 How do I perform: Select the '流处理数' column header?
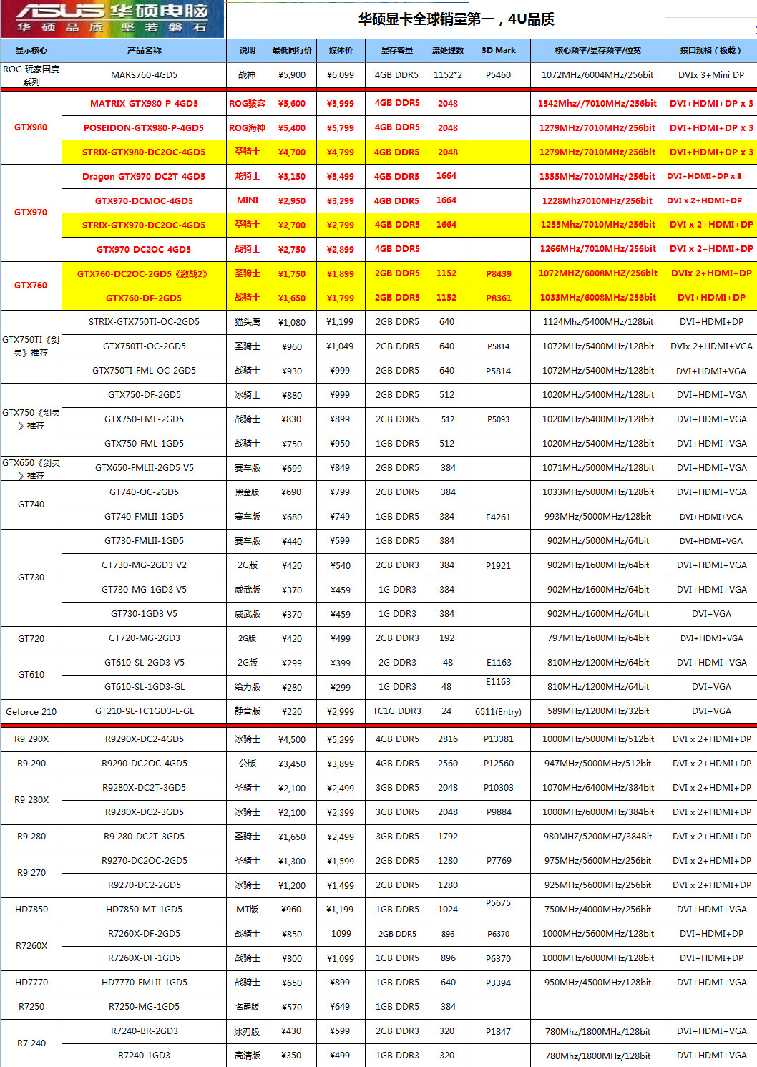(x=448, y=50)
